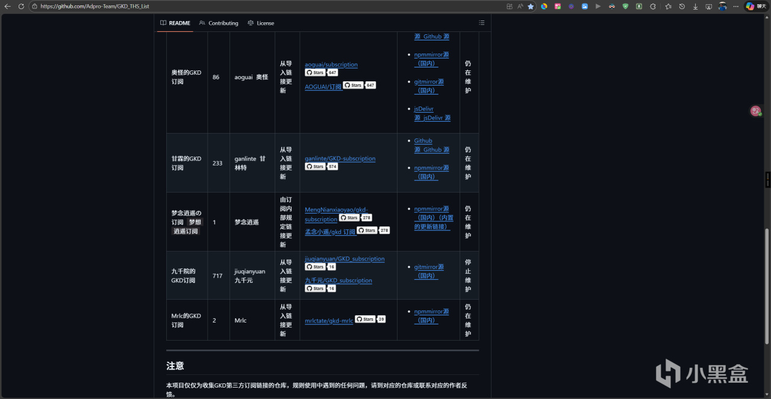View site information via the lock icon
Viewport: 771px width, 399px height.
coord(35,6)
